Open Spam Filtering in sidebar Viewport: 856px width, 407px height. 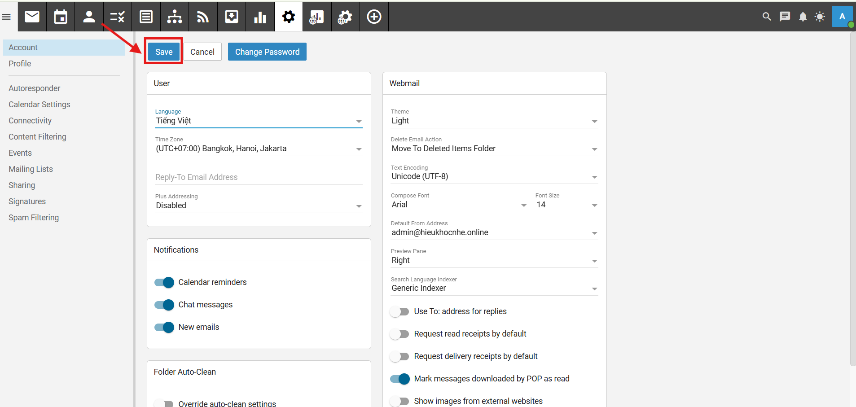point(34,218)
